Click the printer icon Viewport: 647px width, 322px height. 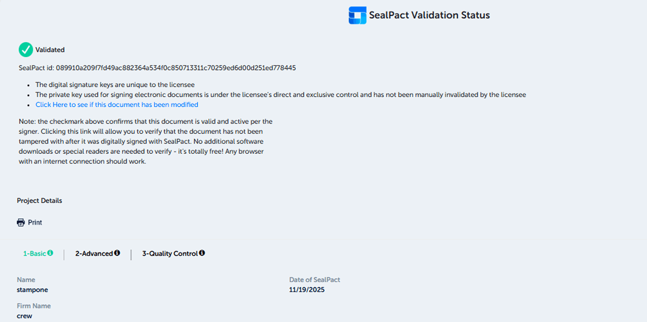pos(21,222)
